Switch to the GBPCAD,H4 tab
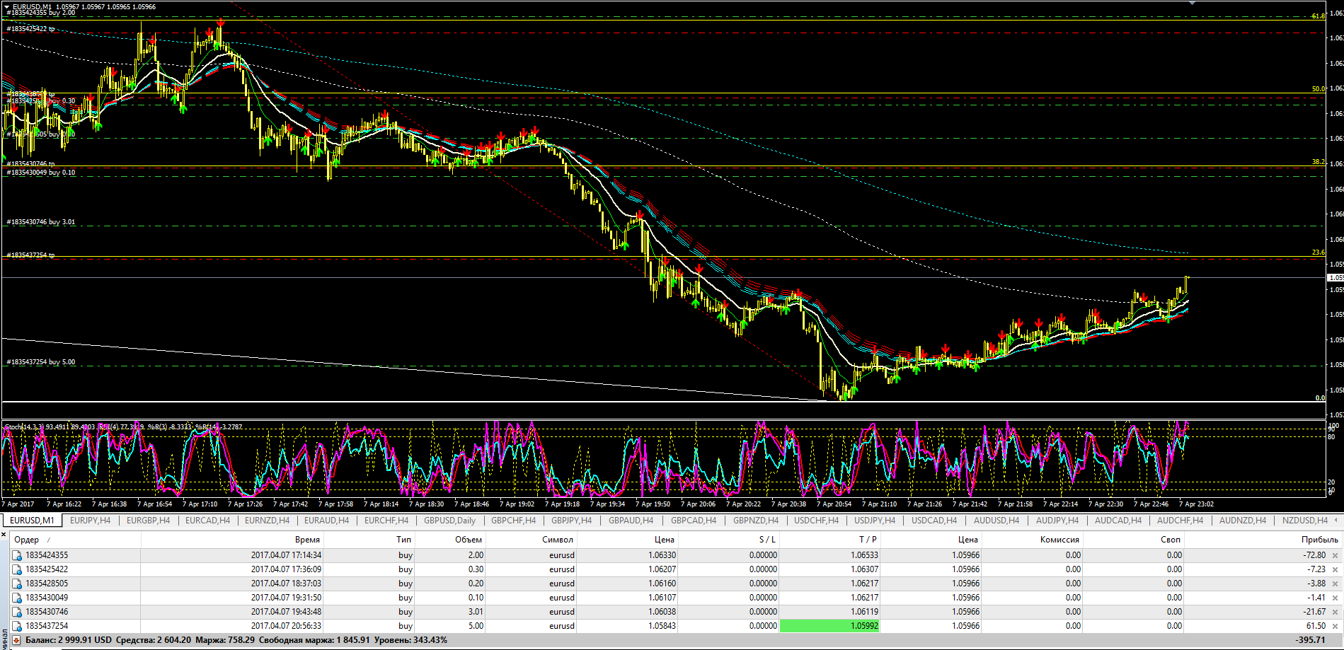 coord(693,521)
